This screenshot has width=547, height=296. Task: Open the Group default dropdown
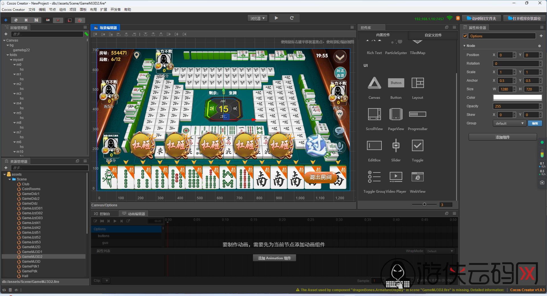(510, 123)
